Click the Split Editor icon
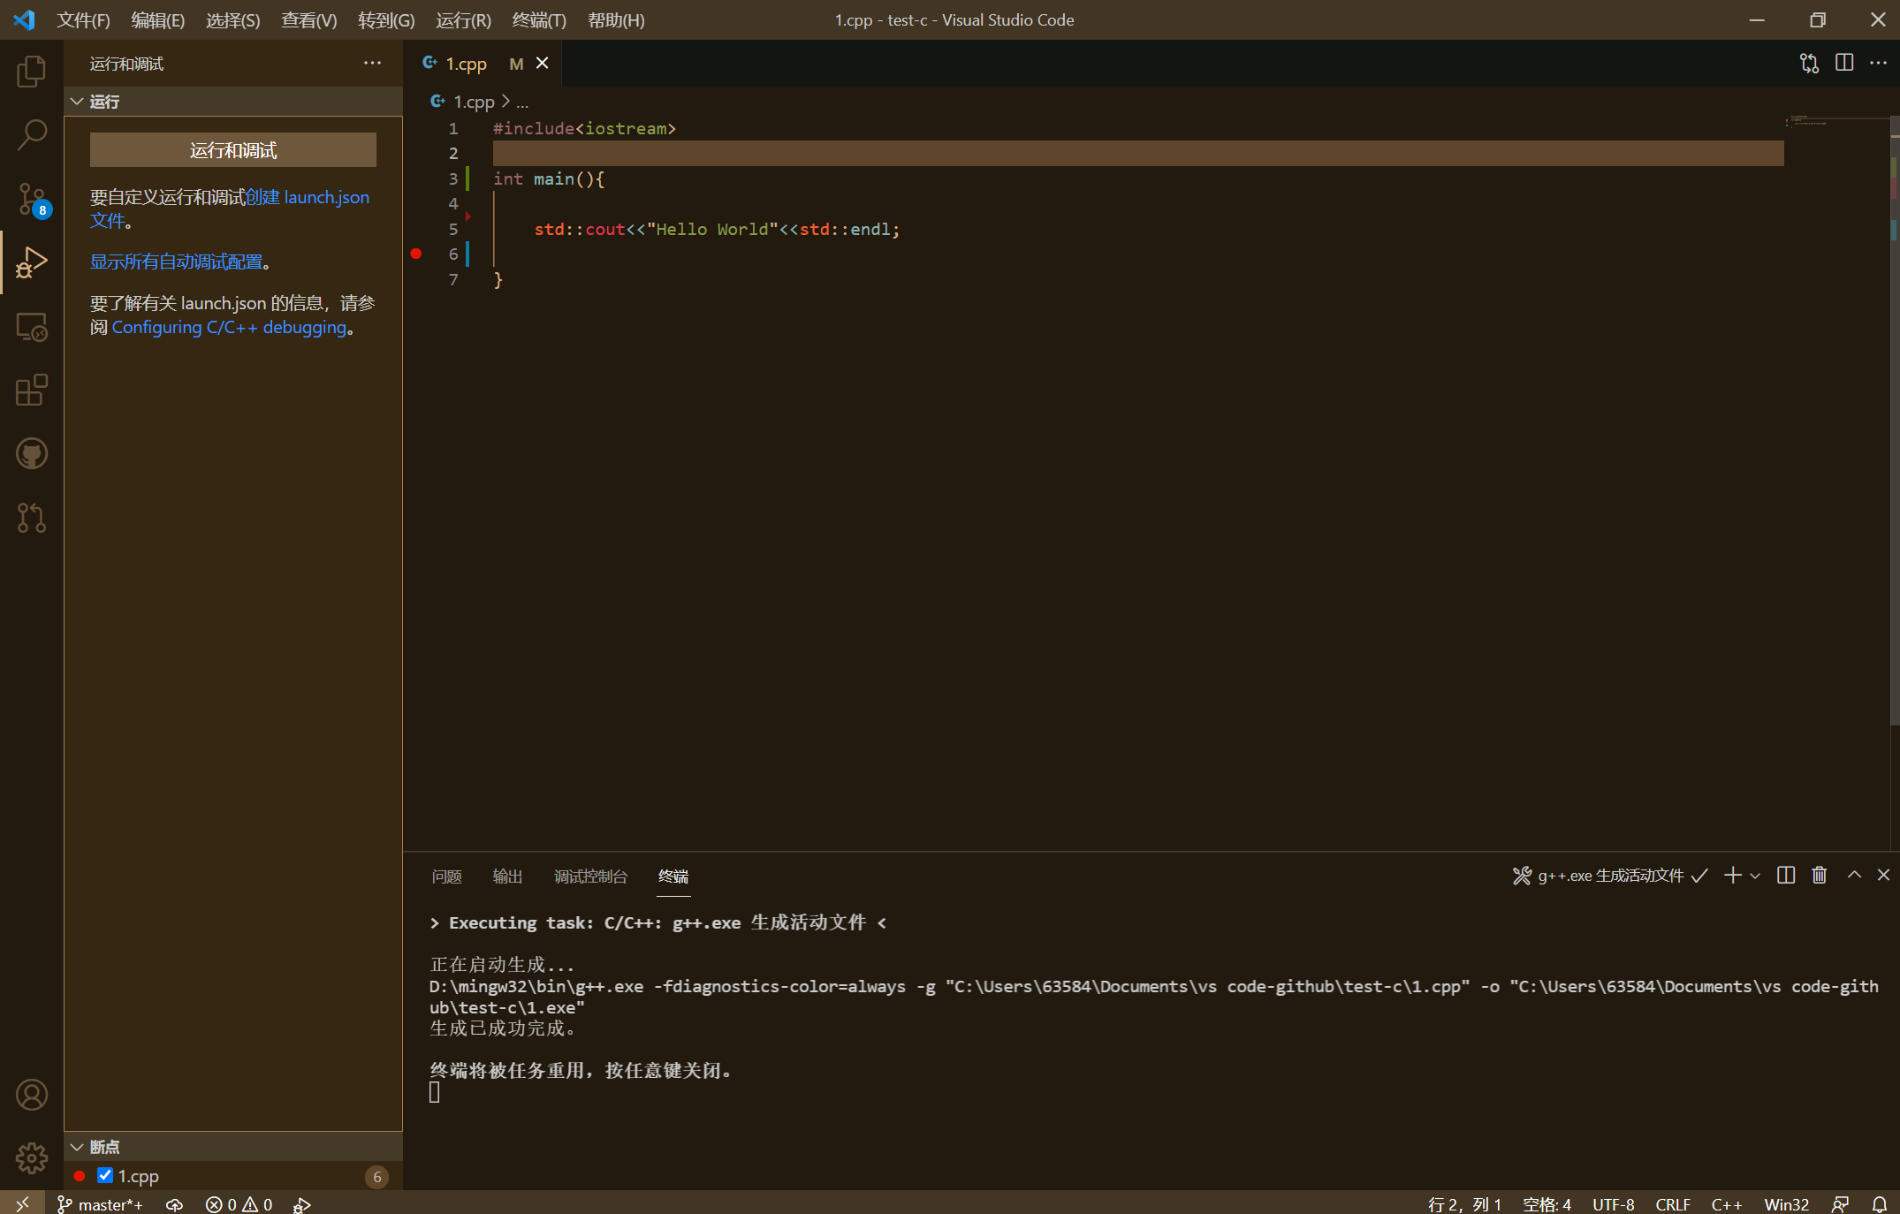 [x=1844, y=63]
